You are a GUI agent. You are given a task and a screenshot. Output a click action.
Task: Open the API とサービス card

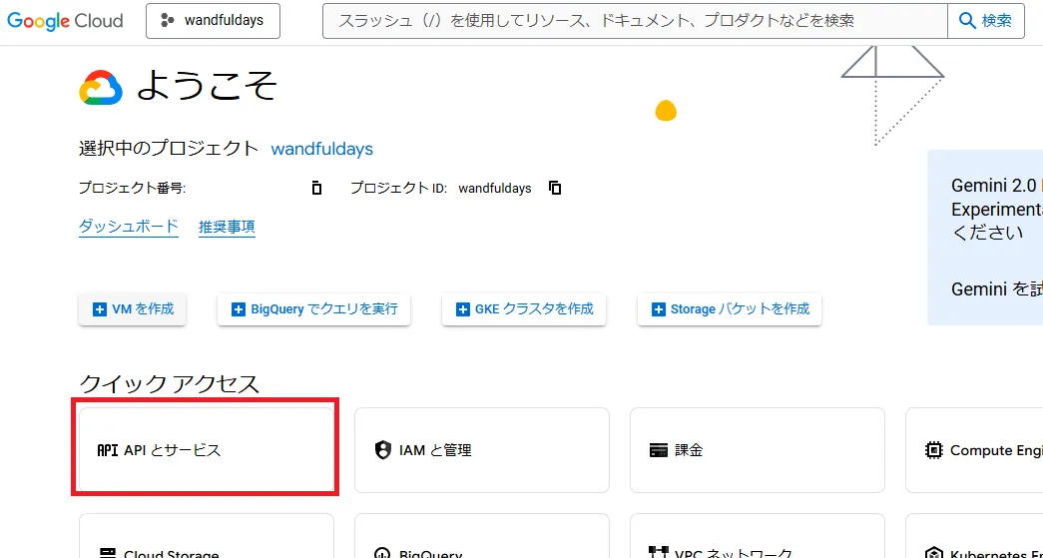tap(207, 450)
